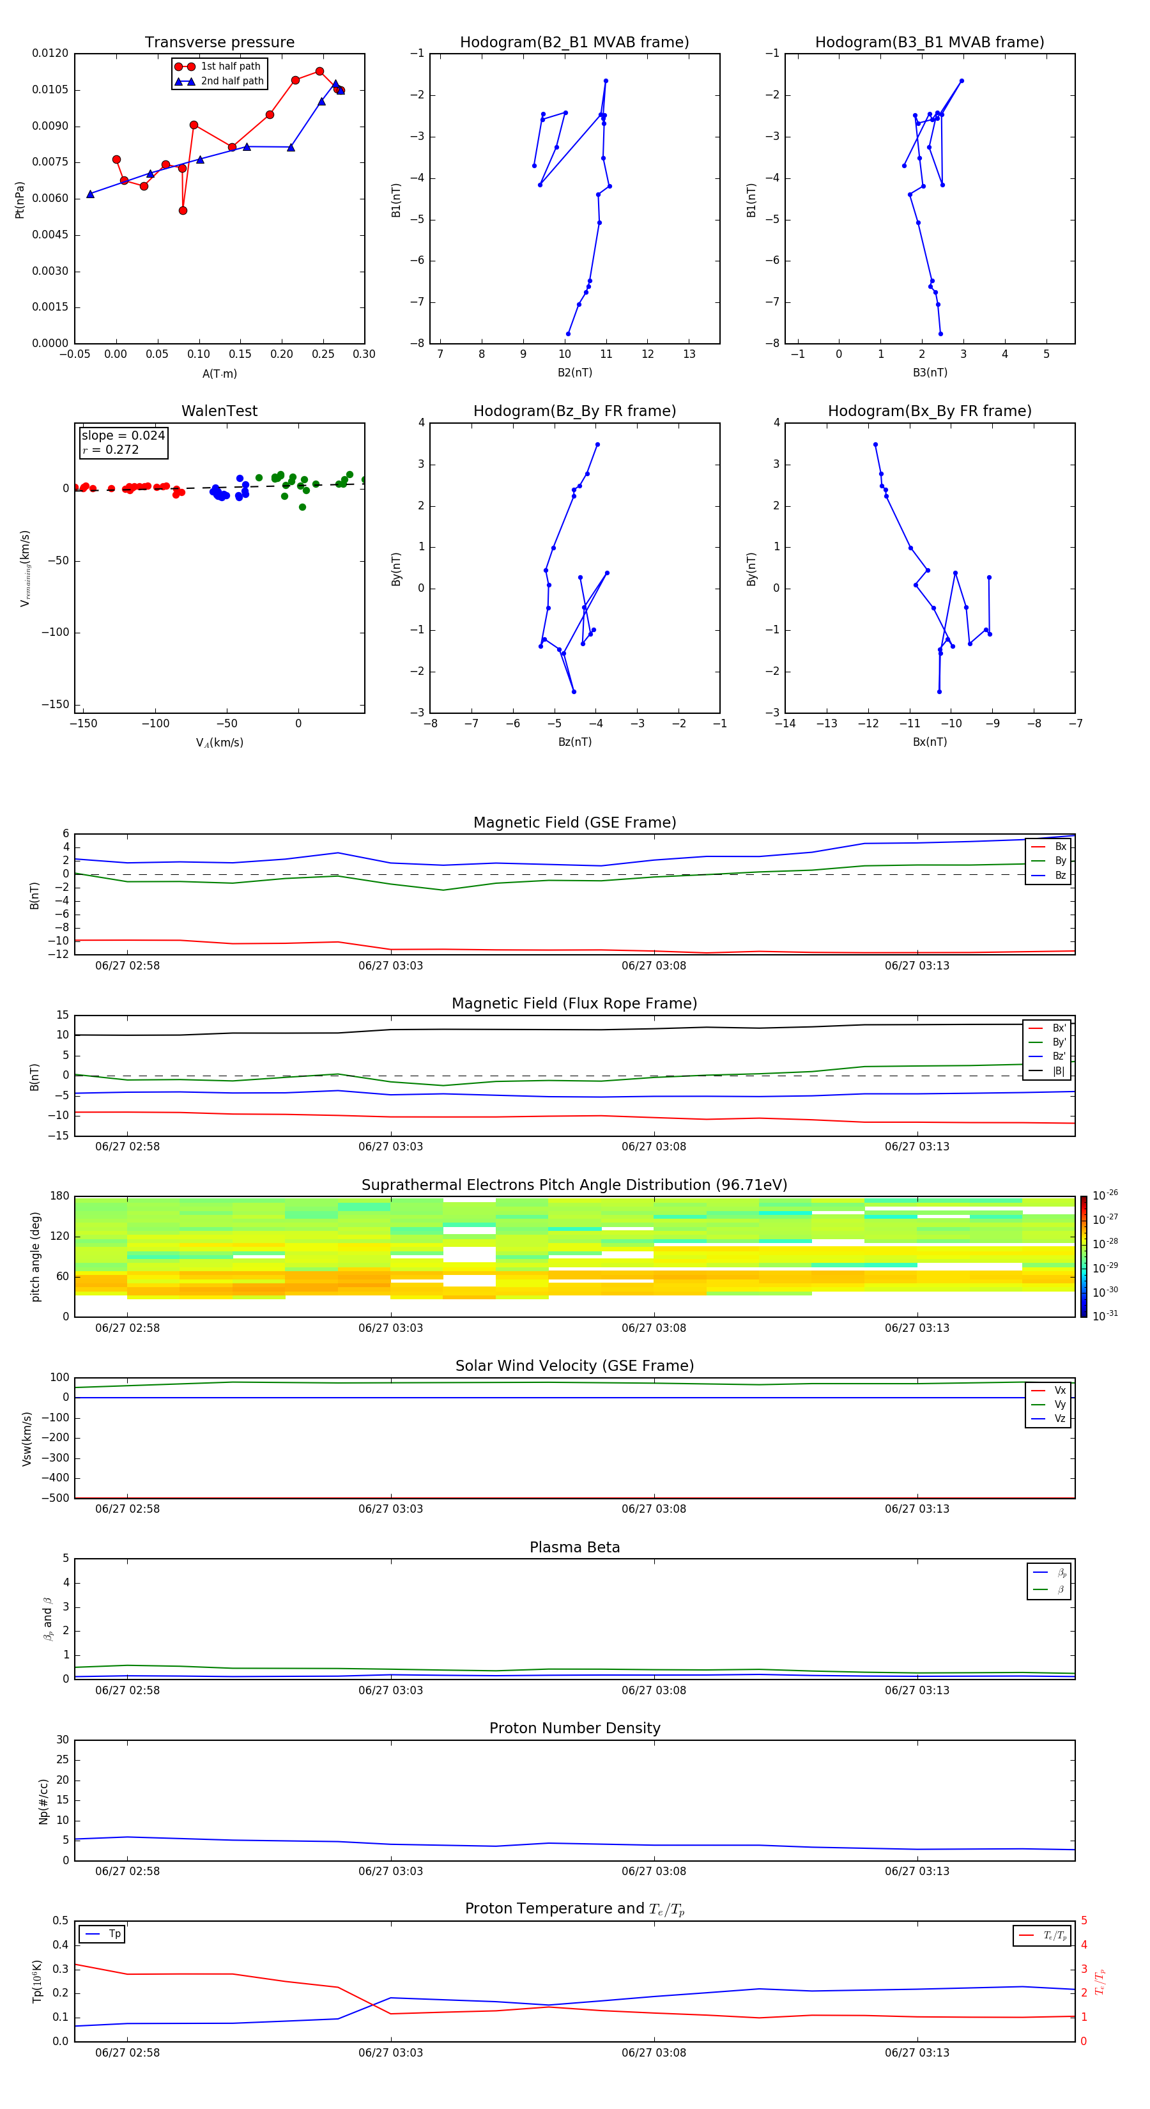Click the 'Proton Temperature and Te/Tp' title
The width and height of the screenshot is (1150, 2109).
coord(574,1909)
